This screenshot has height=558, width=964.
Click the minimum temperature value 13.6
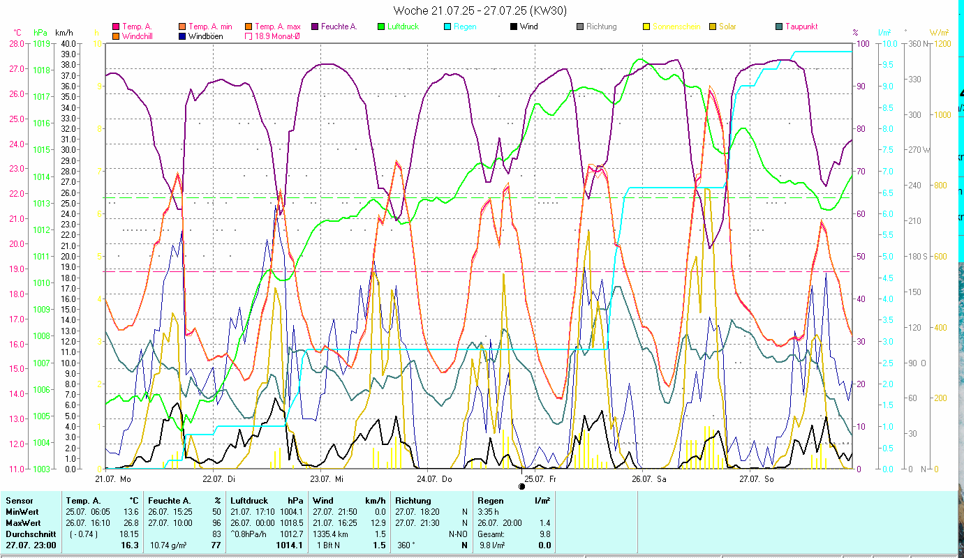tap(131, 512)
